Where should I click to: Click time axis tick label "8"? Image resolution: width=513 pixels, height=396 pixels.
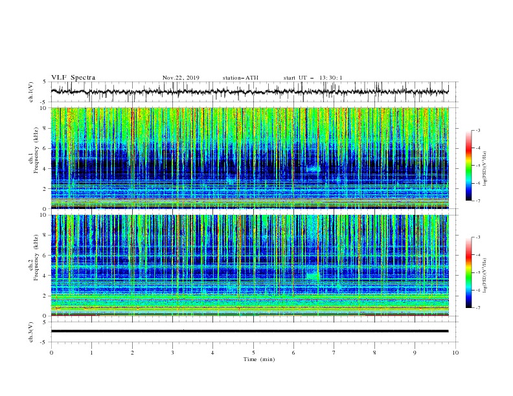374,353
